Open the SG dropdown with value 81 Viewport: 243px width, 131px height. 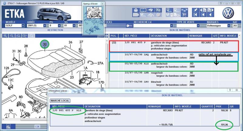pos(74,26)
